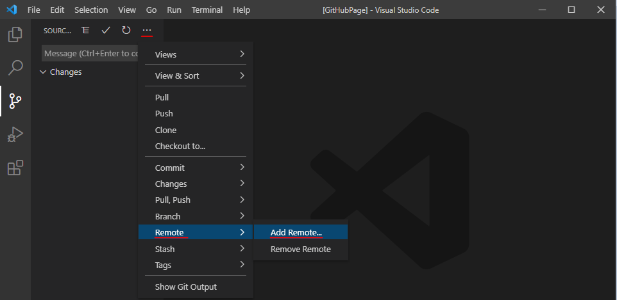This screenshot has height=300, width=617.
Task: Expand the Stash submenu
Action: click(196, 249)
